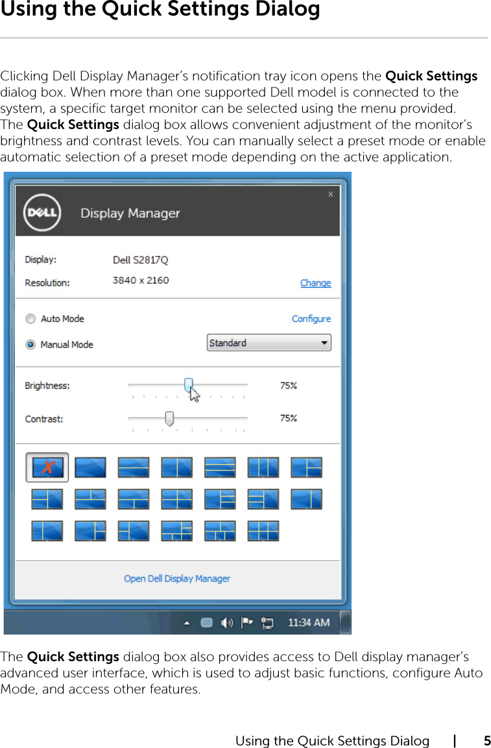Show hidden tray icons arrow
Image resolution: width=491 pixels, height=748 pixels.
click(x=187, y=623)
